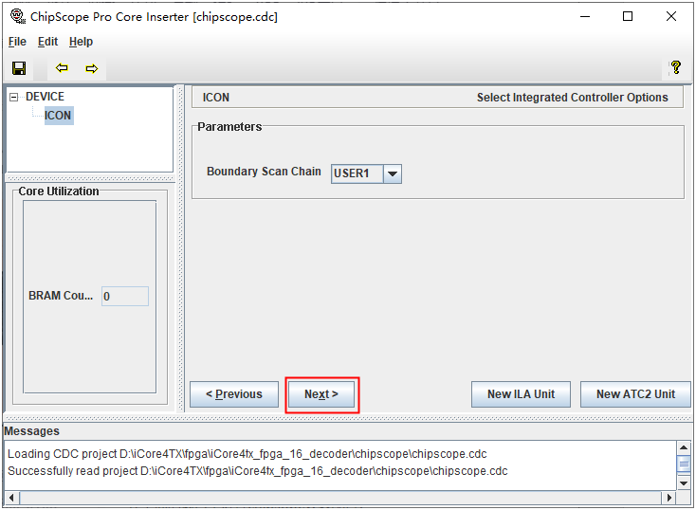Open the File menu

[17, 42]
